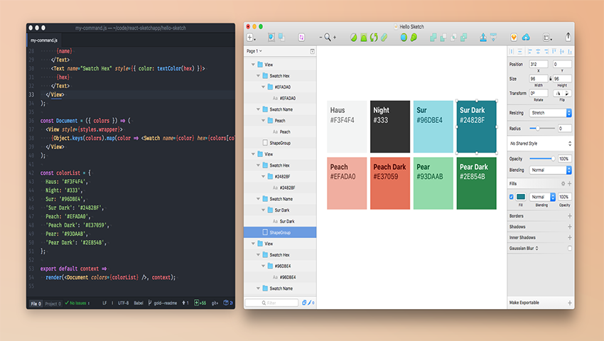Open the Page 1 dropdown

254,51
